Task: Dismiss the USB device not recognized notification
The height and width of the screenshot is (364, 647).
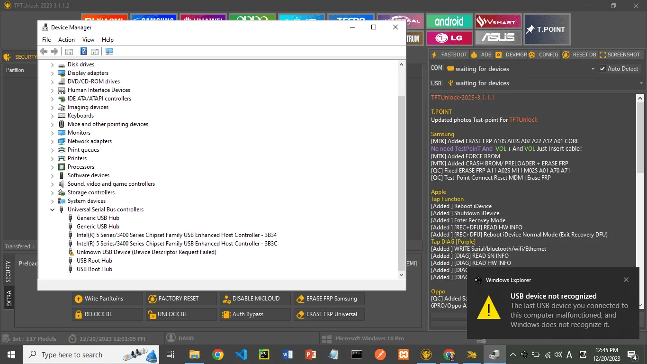Action: (x=626, y=280)
